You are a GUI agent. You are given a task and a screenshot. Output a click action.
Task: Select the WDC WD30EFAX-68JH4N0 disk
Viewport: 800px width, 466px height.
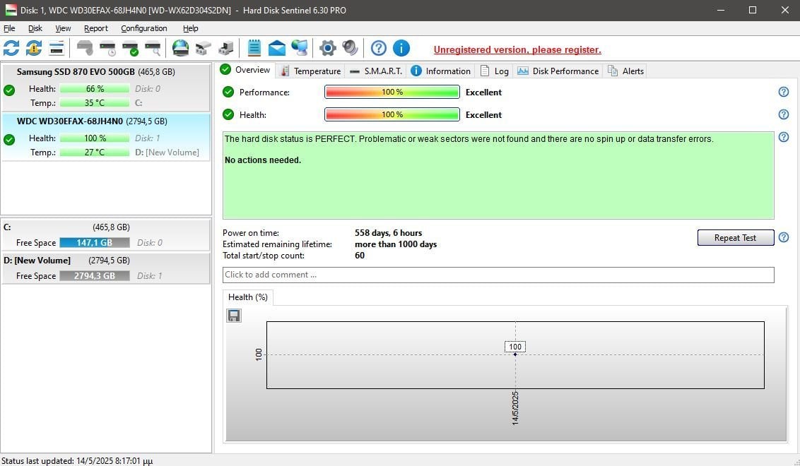coord(105,137)
